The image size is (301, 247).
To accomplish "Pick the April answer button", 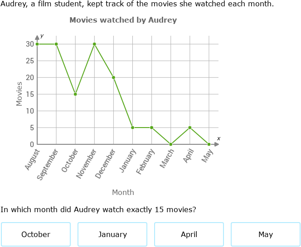I will click(189, 234).
